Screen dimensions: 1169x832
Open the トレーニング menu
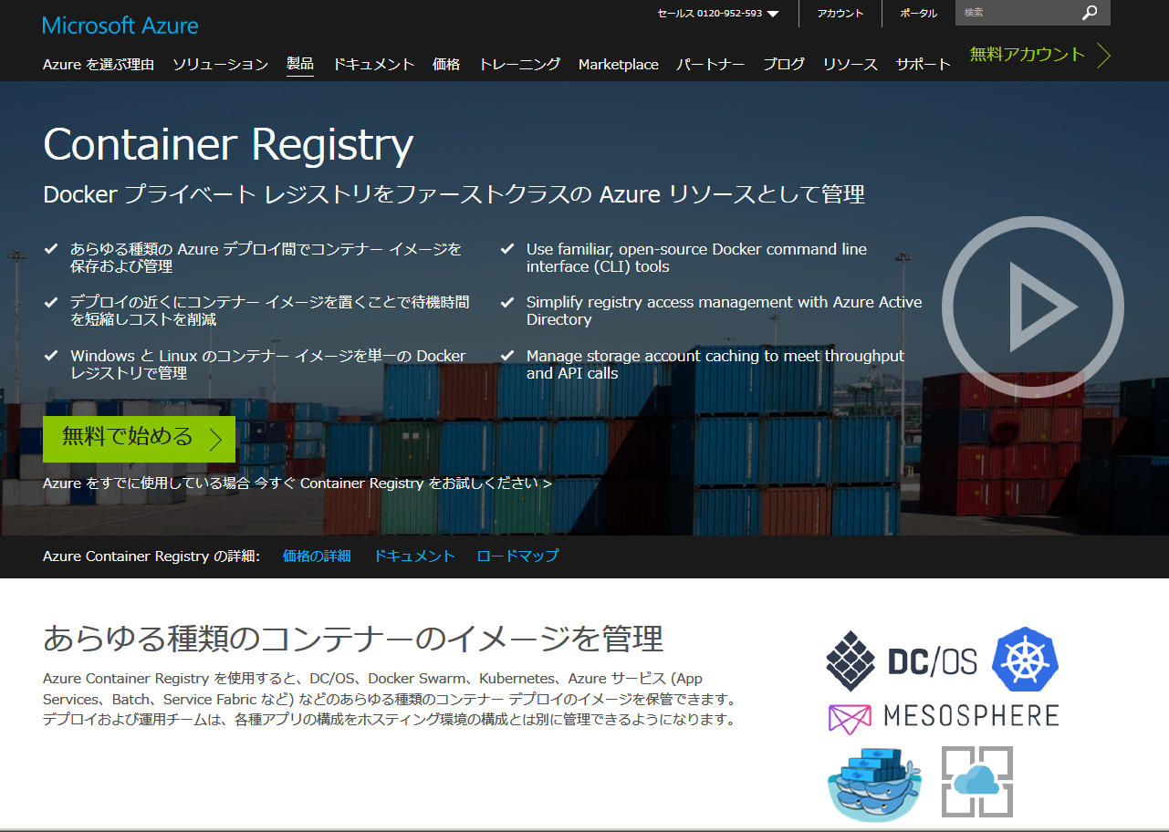519,64
